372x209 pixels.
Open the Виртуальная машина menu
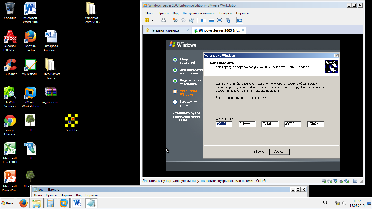[x=199, y=13]
